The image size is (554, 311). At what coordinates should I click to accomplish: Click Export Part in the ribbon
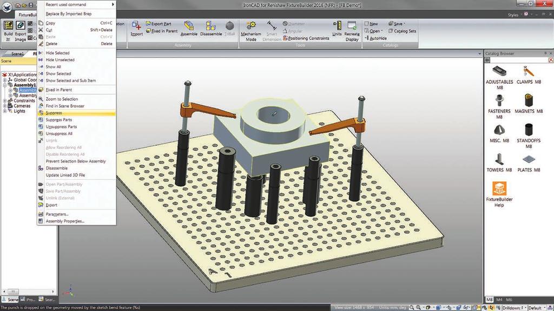click(x=159, y=24)
